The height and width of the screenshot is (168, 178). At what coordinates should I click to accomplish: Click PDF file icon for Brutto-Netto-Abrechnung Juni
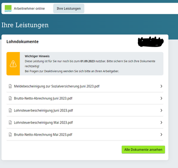(x=10, y=98)
